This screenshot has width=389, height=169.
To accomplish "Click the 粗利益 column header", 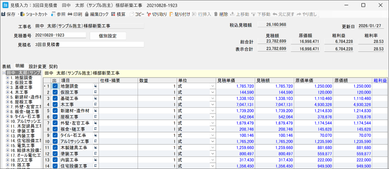I will (380, 80).
